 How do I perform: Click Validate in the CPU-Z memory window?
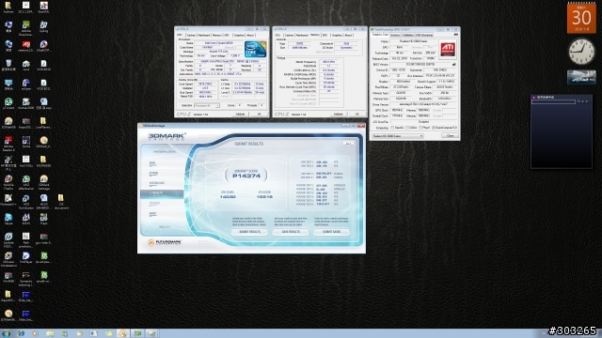click(x=339, y=115)
